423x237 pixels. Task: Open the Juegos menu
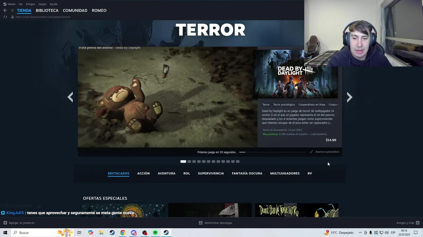[x=42, y=4]
